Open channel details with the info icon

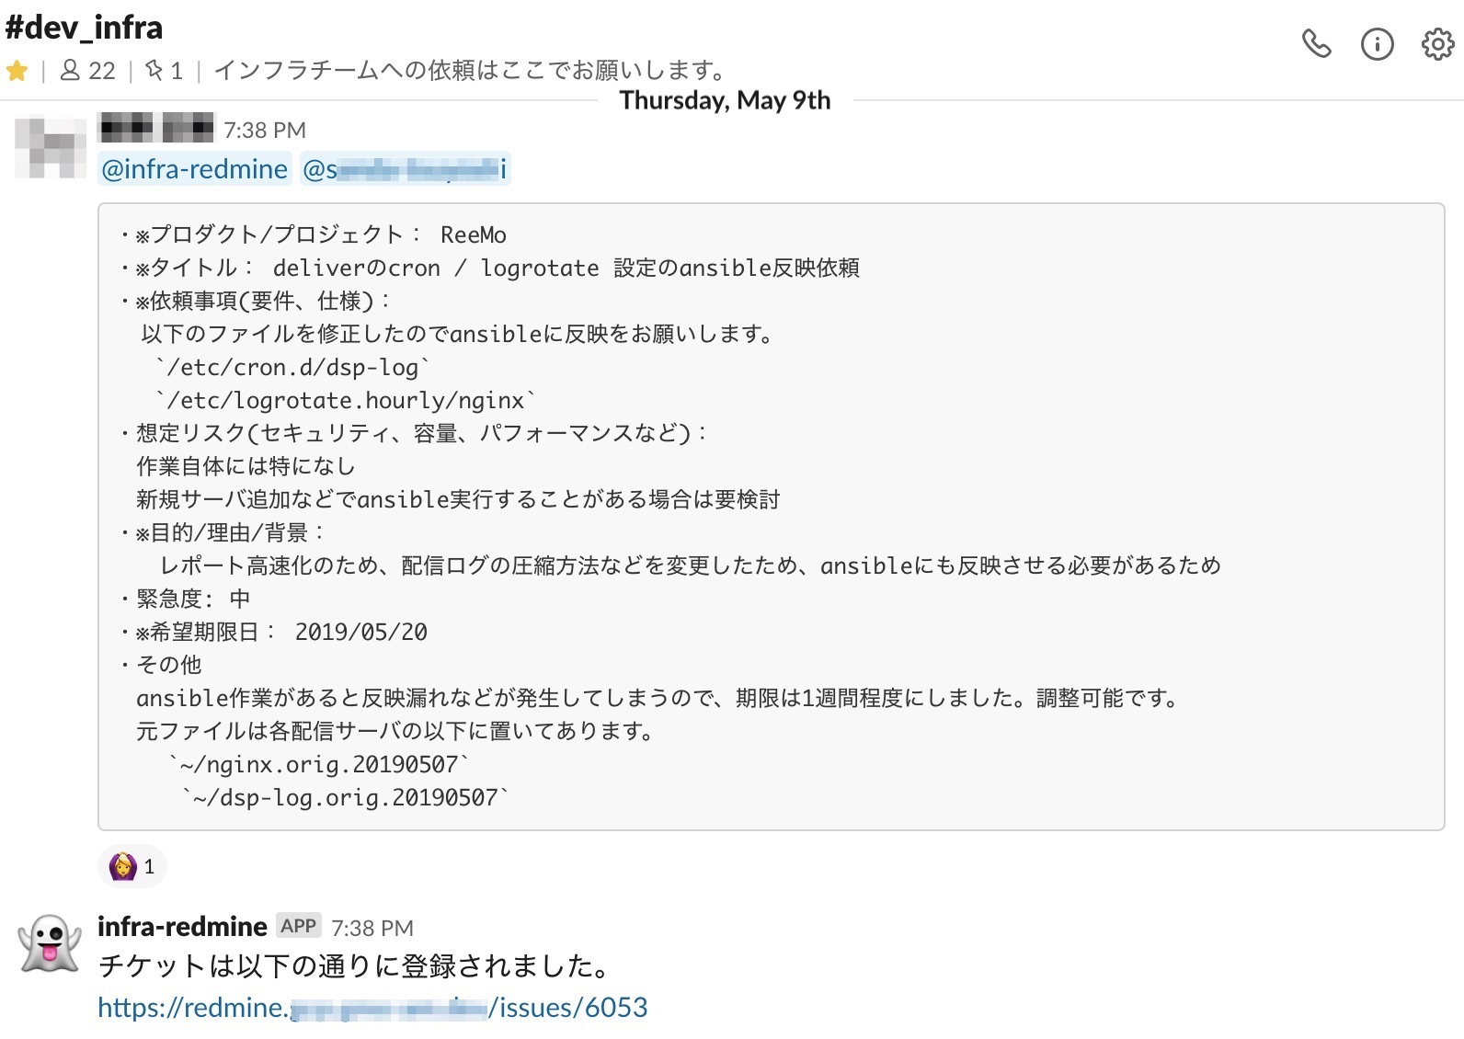[1377, 44]
